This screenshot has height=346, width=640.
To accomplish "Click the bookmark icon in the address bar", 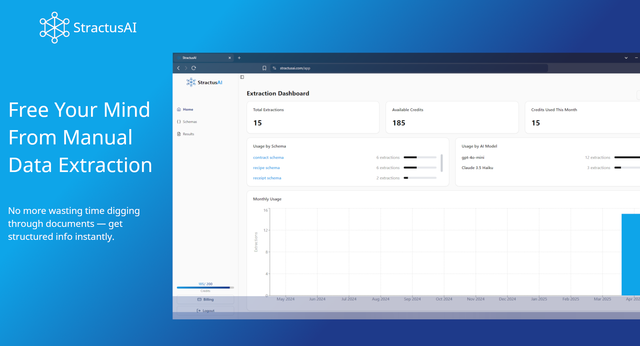I will tap(264, 68).
